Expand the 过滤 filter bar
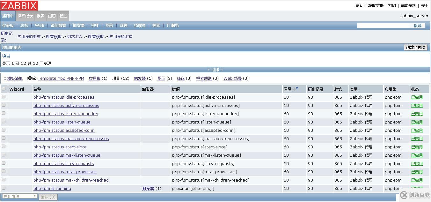 215,70
